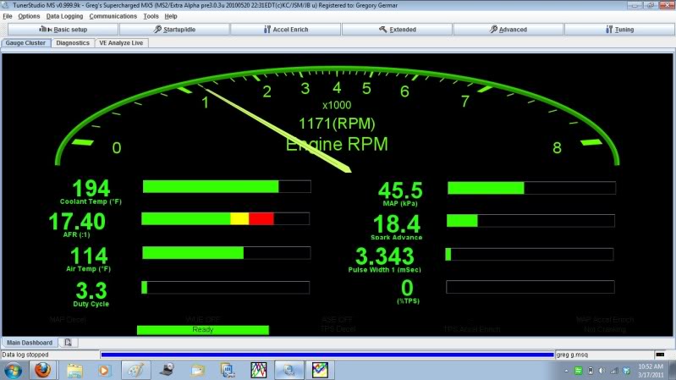The width and height of the screenshot is (676, 380).
Task: Open the Options menu
Action: (x=29, y=16)
